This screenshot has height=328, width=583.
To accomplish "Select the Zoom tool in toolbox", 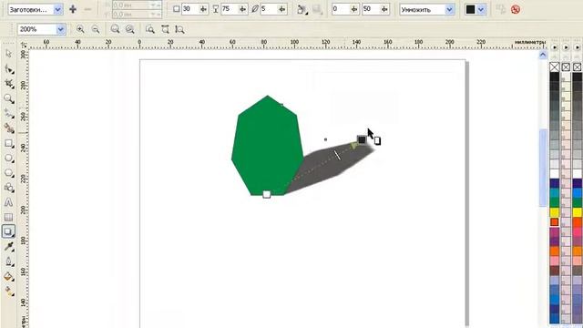I will 8,98.
